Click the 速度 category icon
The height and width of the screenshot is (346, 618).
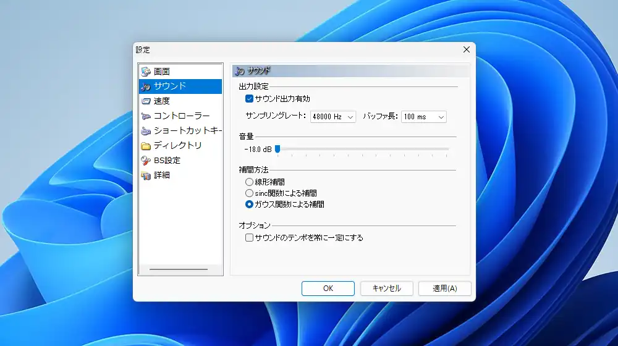coord(146,101)
